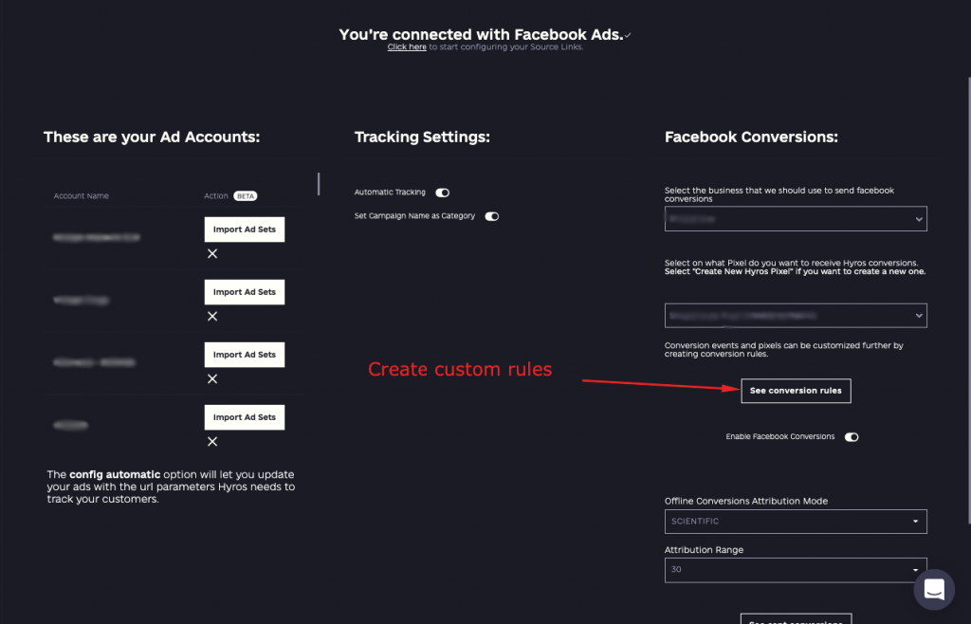Image resolution: width=971 pixels, height=624 pixels.
Task: Click the X icon under third Import Ad Sets
Action: 212,379
